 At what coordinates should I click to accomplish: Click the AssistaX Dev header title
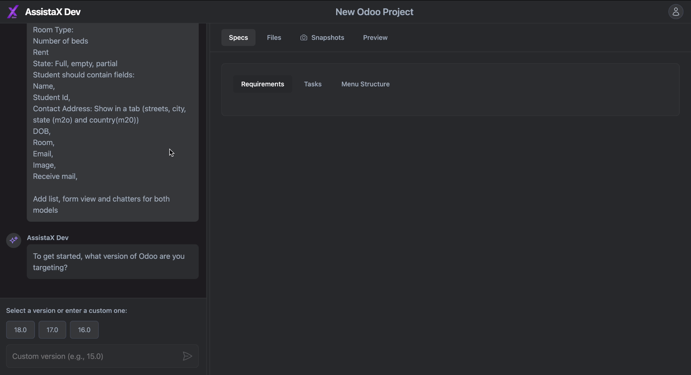[x=53, y=12]
